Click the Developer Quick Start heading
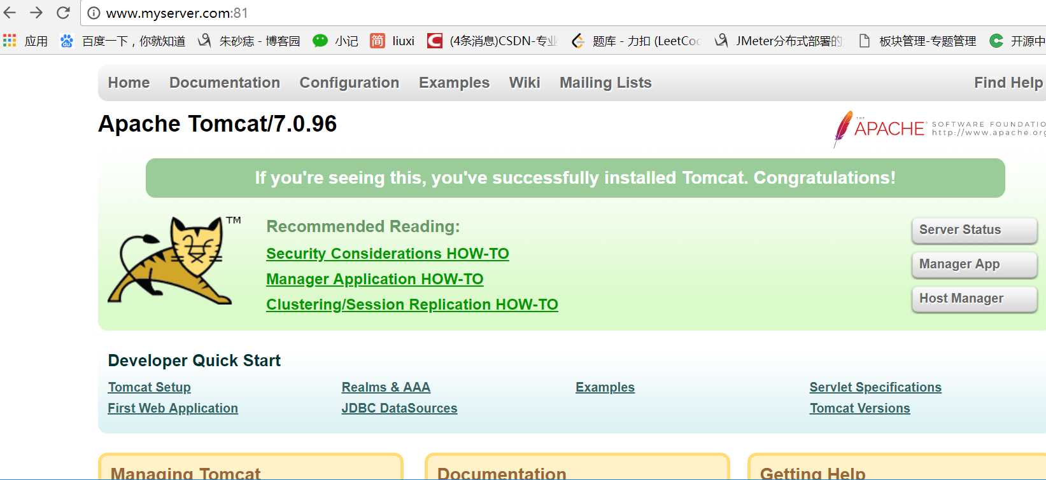The width and height of the screenshot is (1046, 480). [194, 360]
